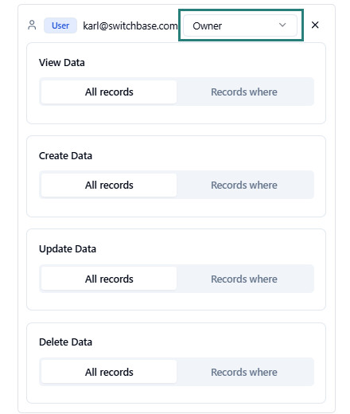Click the Owner text in role selector
This screenshot has height=414, width=350.
pyautogui.click(x=208, y=26)
